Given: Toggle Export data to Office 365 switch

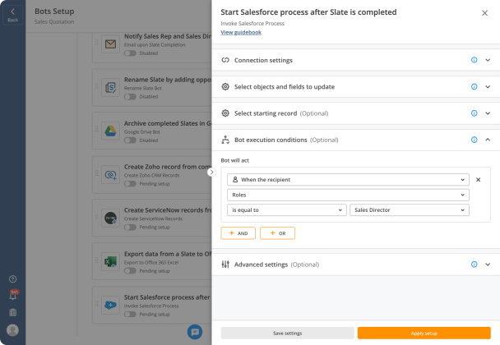Looking at the screenshot, I should point(130,271).
